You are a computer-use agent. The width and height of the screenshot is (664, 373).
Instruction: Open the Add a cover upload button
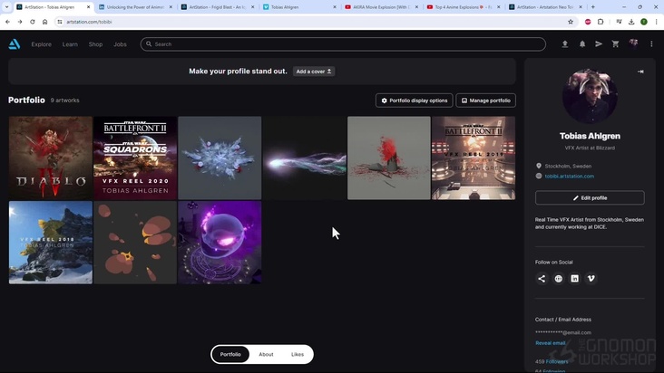click(x=314, y=72)
